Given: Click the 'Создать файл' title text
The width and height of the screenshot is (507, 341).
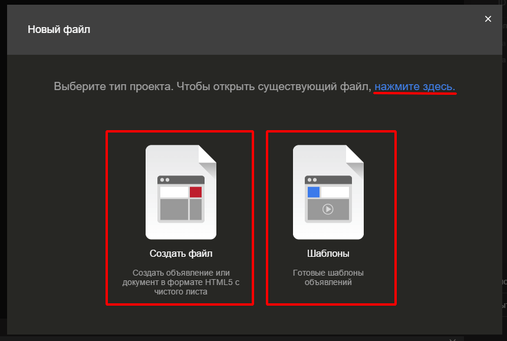Looking at the screenshot, I should (180, 254).
